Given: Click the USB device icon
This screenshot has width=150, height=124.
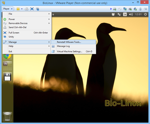Looking at the screenshot, I should pos(140,9).
